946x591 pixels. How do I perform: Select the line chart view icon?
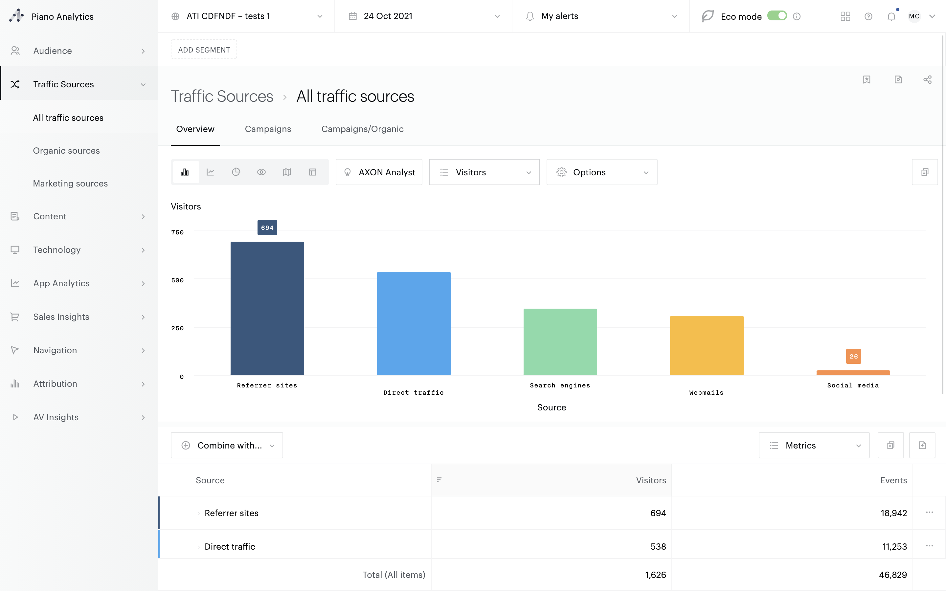coord(210,172)
